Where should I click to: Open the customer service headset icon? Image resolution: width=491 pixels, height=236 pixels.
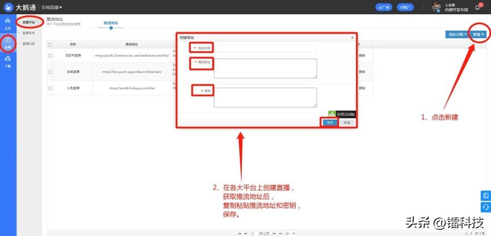click(x=486, y=207)
